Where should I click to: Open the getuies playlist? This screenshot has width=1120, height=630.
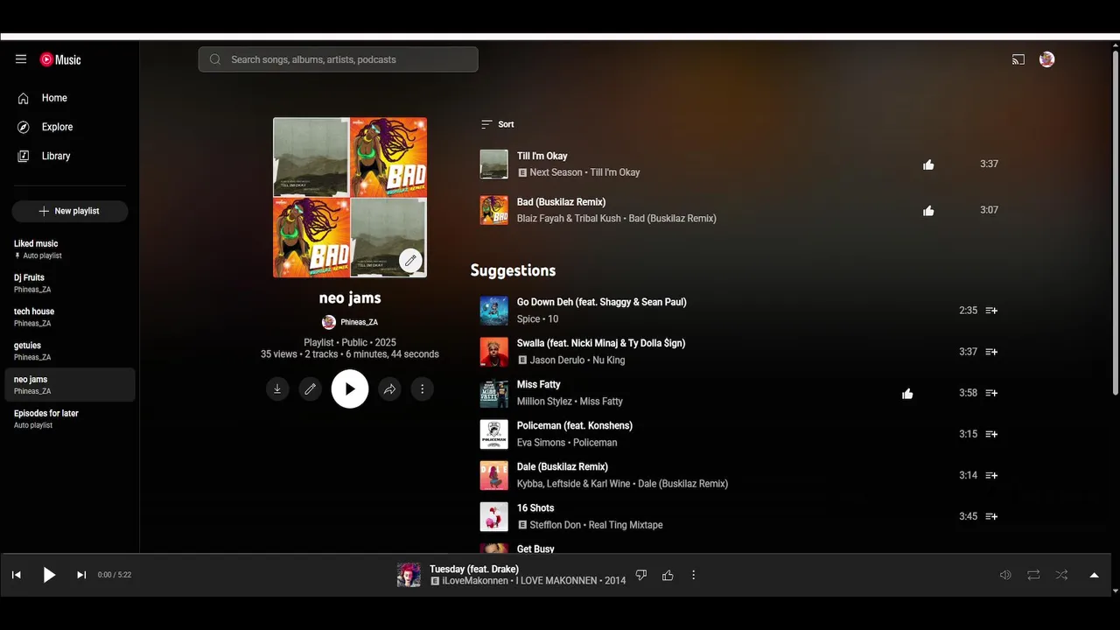pyautogui.click(x=70, y=351)
